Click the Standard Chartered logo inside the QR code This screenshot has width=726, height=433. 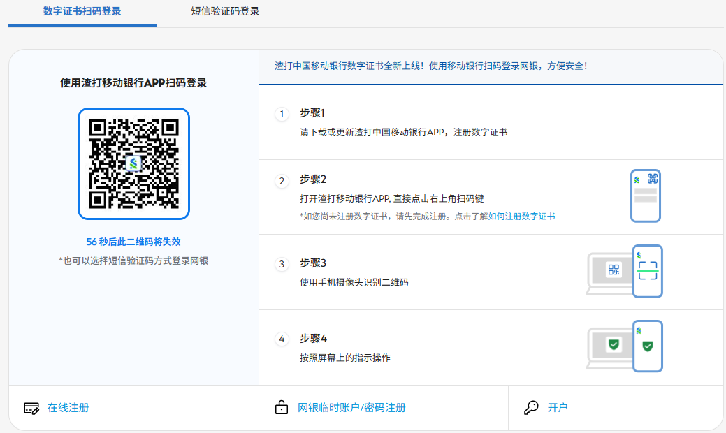[132, 164]
